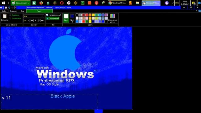This screenshot has height=113, width=201.
Task: Pick the pink swatch in the second palette row
Action: (x=87, y=18)
